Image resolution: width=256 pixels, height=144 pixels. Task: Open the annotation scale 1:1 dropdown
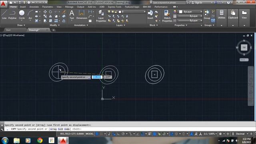click(210, 134)
